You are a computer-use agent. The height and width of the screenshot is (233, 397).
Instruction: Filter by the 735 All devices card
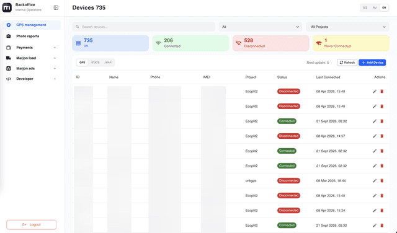coord(110,43)
